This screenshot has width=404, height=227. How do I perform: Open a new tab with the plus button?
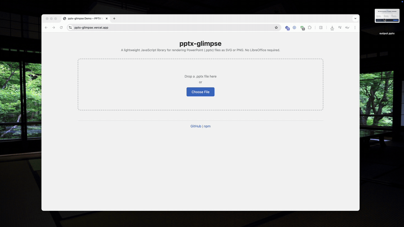click(114, 18)
